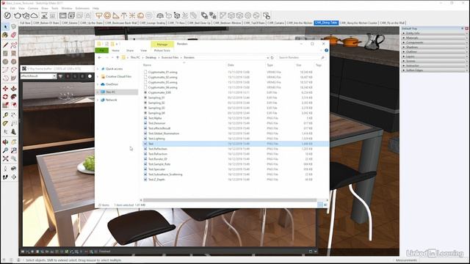This screenshot has width=470, height=264.
Task: Select the Eraser tool
Action: (13, 35)
